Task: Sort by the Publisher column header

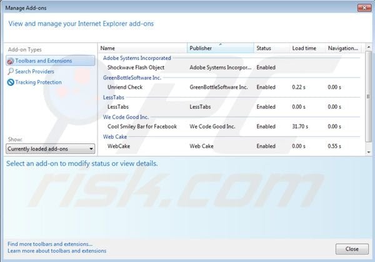Action: (x=221, y=48)
